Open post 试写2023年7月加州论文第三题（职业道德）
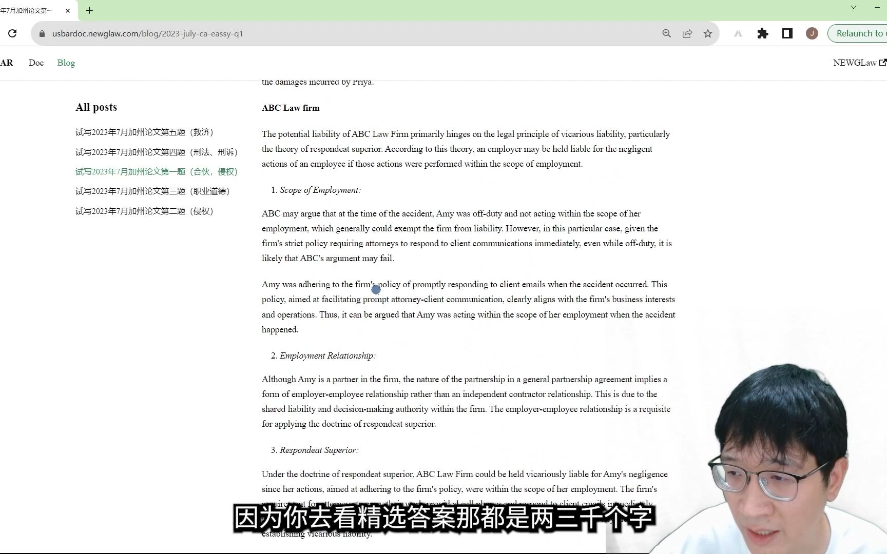Viewport: 887px width, 554px height. [x=152, y=191]
